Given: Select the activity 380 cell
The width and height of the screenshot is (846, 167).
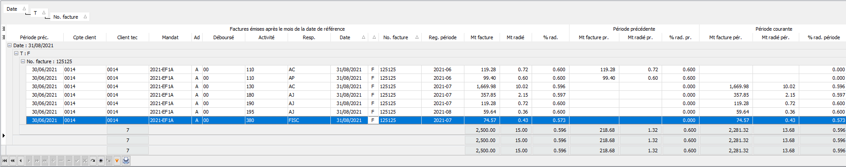Looking at the screenshot, I should [266, 120].
